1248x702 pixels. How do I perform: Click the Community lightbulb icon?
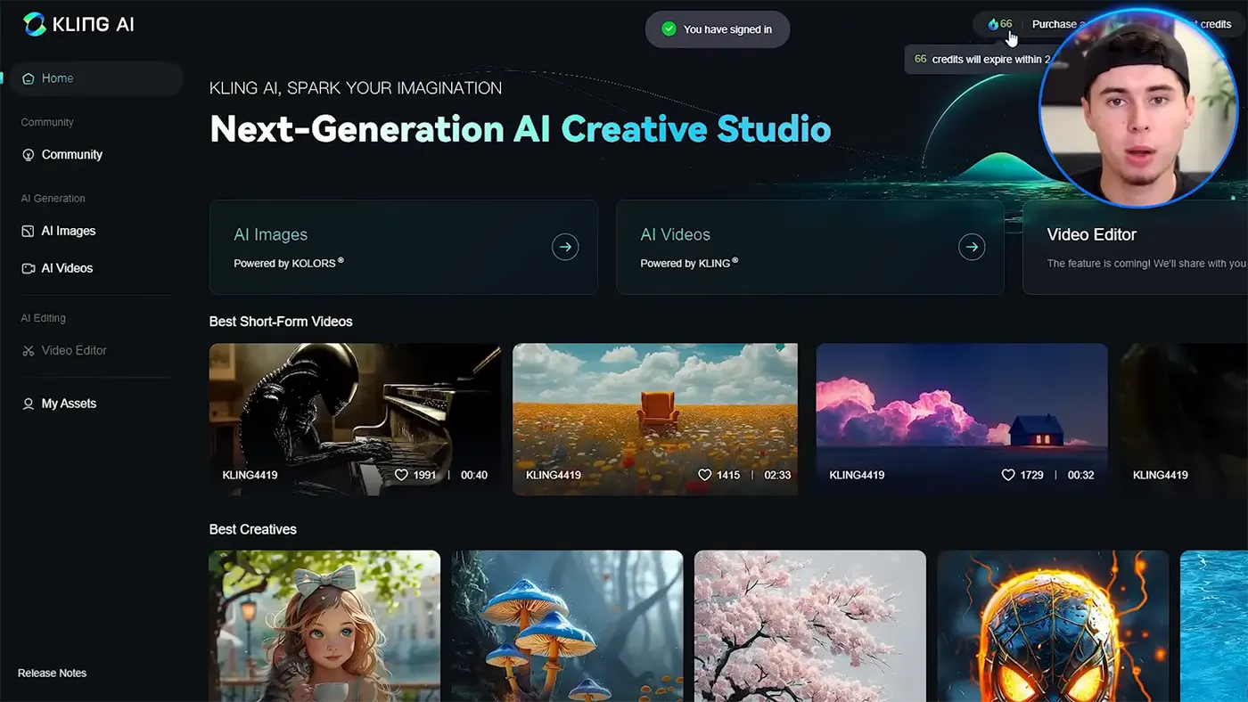tap(28, 155)
